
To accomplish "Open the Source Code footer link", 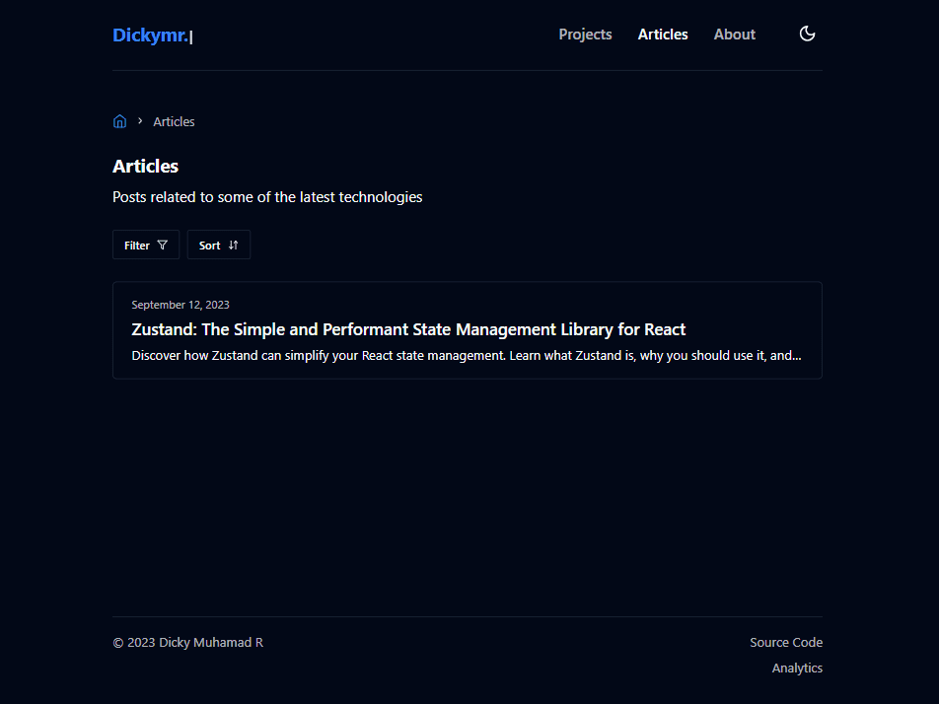I will pos(785,642).
